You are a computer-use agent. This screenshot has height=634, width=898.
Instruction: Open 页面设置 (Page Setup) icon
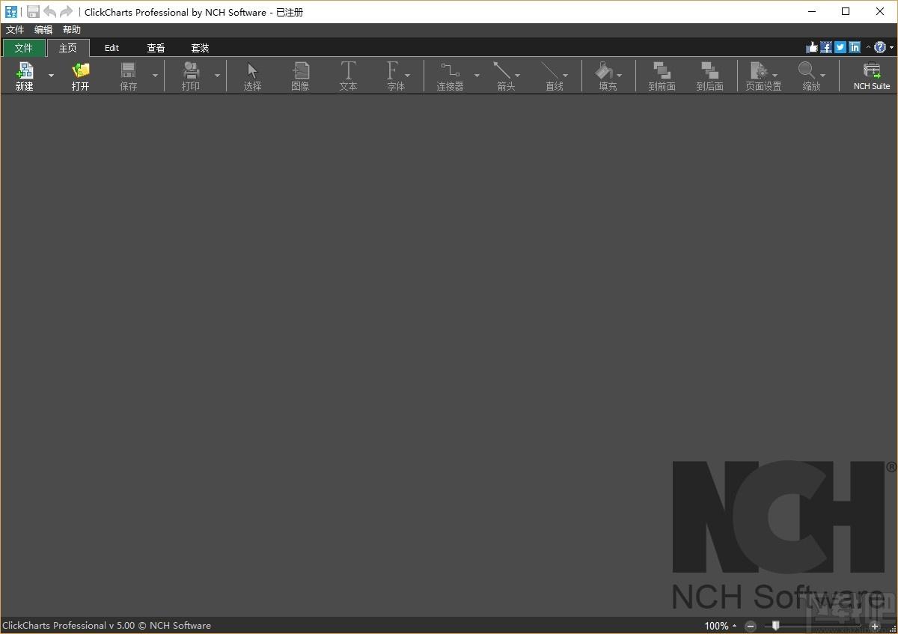759,70
